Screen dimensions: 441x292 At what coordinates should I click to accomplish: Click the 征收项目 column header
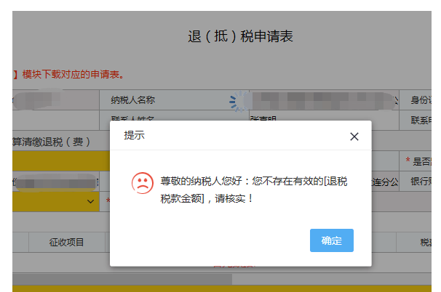coord(66,242)
